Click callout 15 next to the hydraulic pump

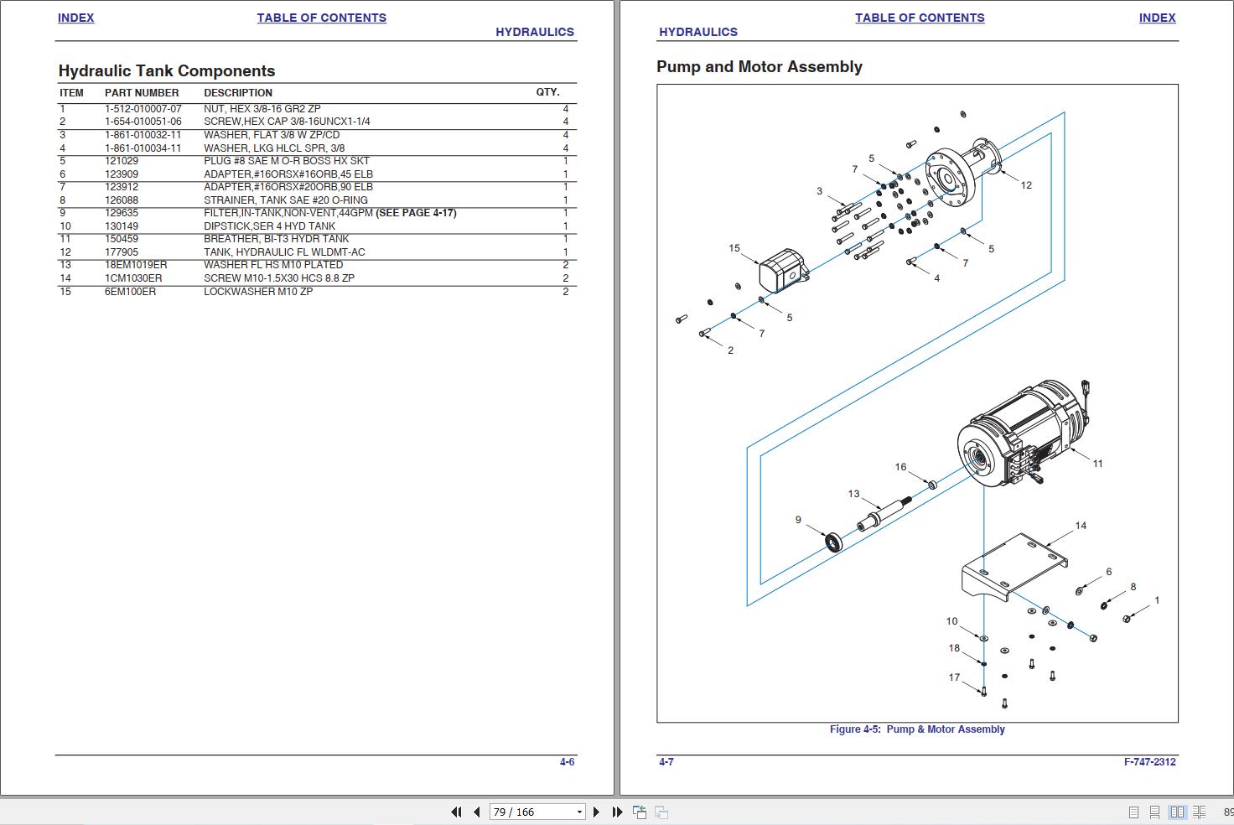[734, 248]
